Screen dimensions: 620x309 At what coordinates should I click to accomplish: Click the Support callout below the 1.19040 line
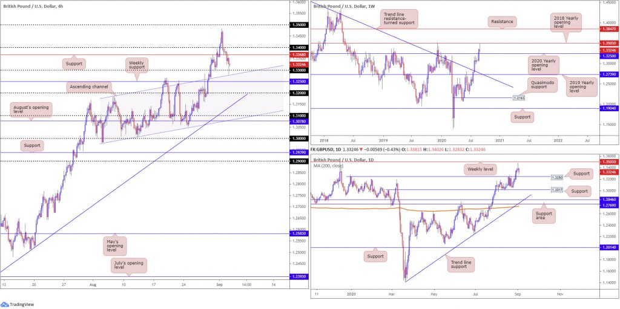point(522,117)
